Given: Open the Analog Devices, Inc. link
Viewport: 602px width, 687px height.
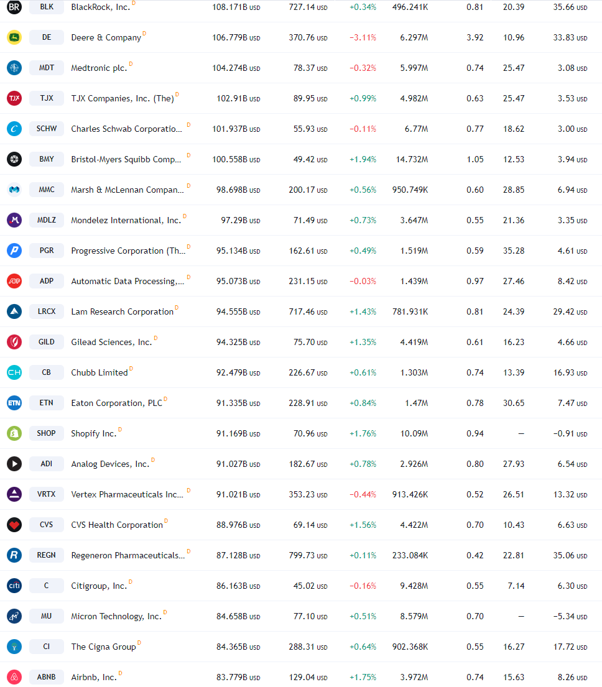Looking at the screenshot, I should [x=111, y=464].
